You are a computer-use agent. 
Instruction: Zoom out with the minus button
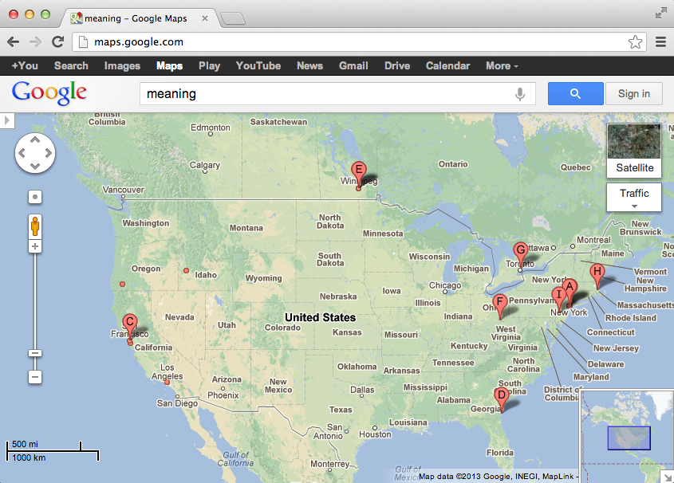[35, 377]
